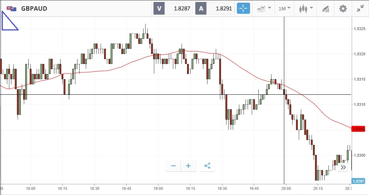The image size is (369, 195).
Task: Zoom in with the plus button
Action: (x=188, y=166)
